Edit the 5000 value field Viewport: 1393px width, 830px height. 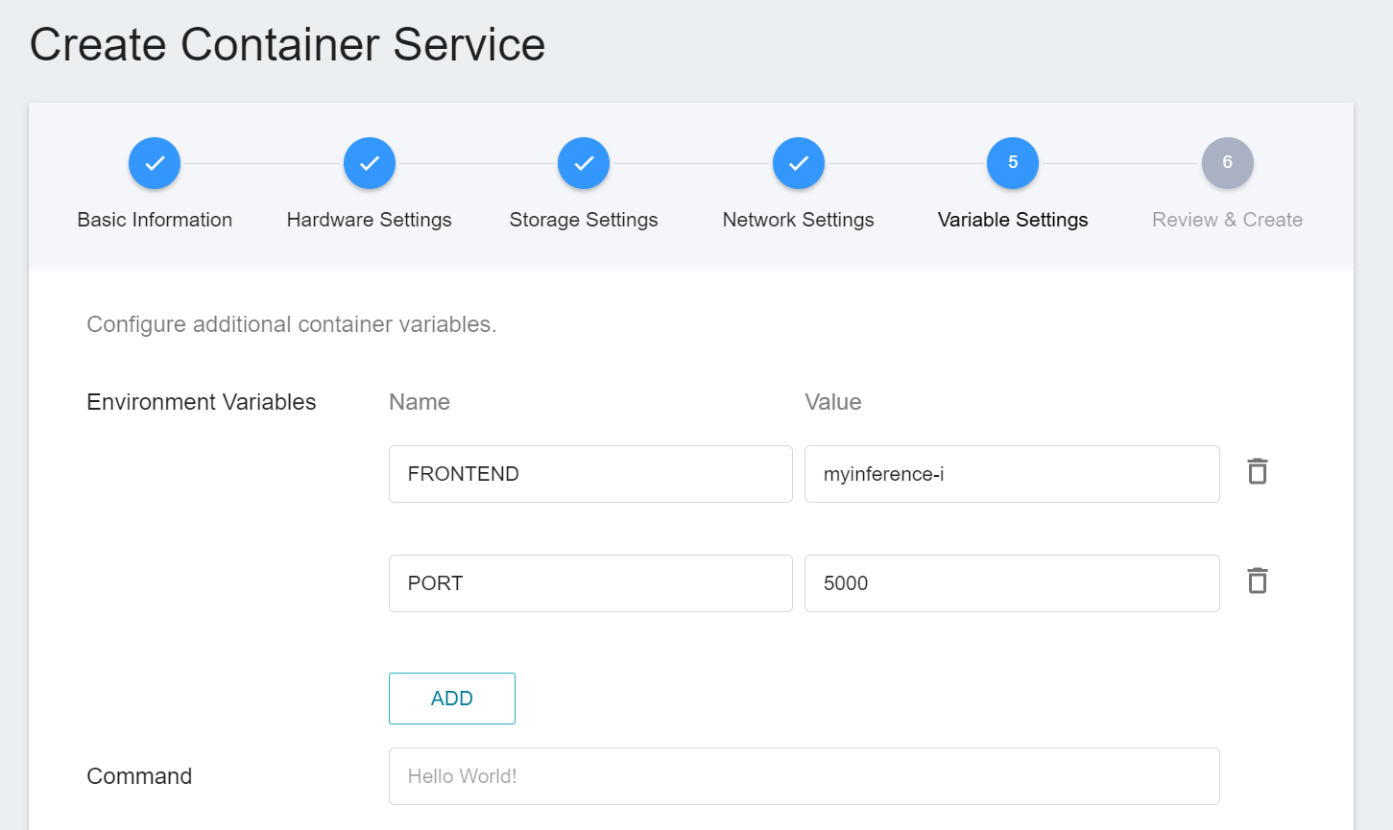pyautogui.click(x=1012, y=583)
